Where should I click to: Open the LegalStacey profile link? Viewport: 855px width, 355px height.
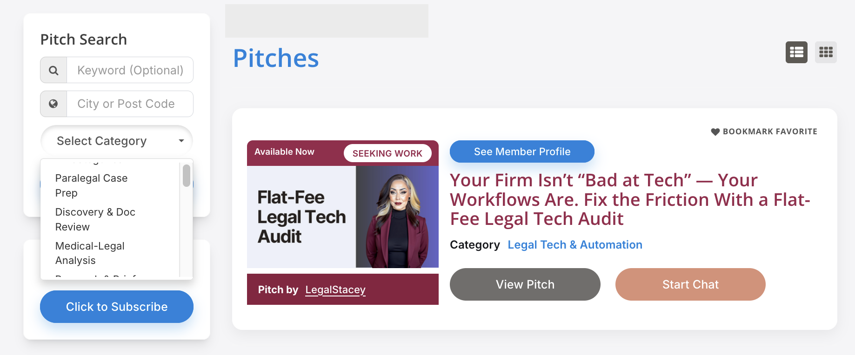click(x=335, y=289)
